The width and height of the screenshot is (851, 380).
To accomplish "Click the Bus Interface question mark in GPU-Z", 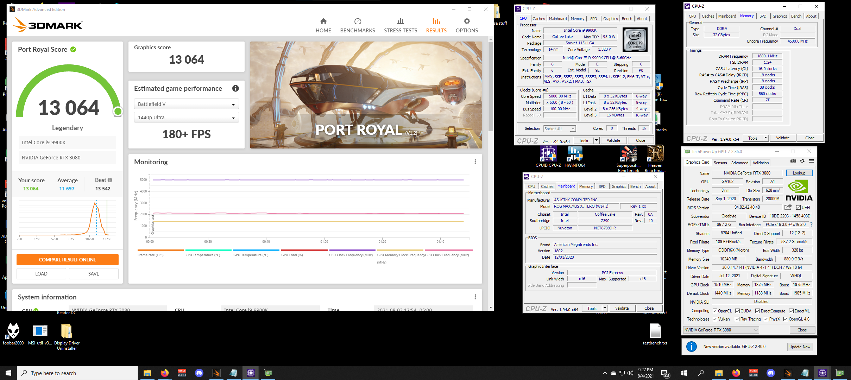I will point(811,224).
